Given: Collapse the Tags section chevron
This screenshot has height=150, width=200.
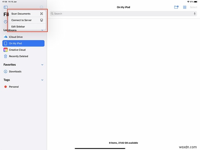Looking at the screenshot, I should point(42,80).
